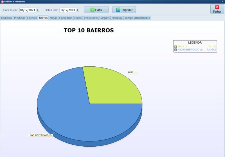Click the app icon in title bar
This screenshot has width=225, height=157.
pyautogui.click(x=2, y=2)
